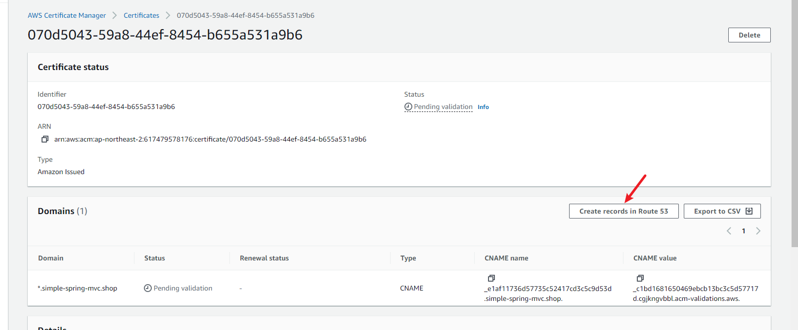Click pending clock icon in domain row
798x330 pixels.
pos(148,288)
